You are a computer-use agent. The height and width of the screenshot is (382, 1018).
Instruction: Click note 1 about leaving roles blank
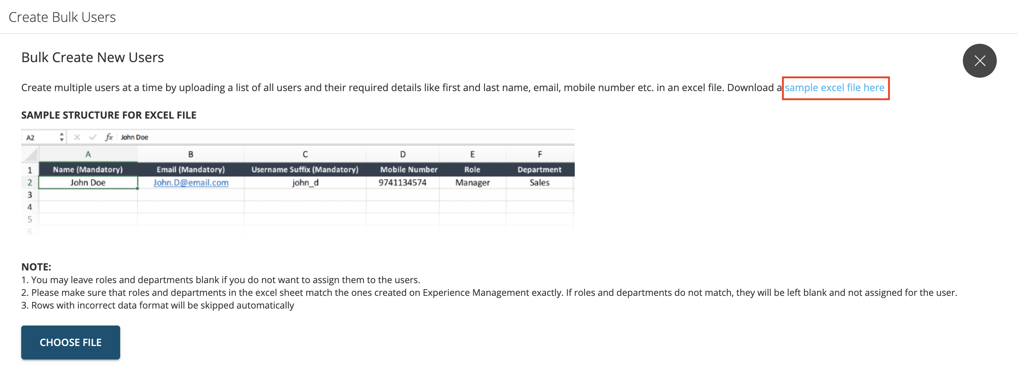click(221, 280)
